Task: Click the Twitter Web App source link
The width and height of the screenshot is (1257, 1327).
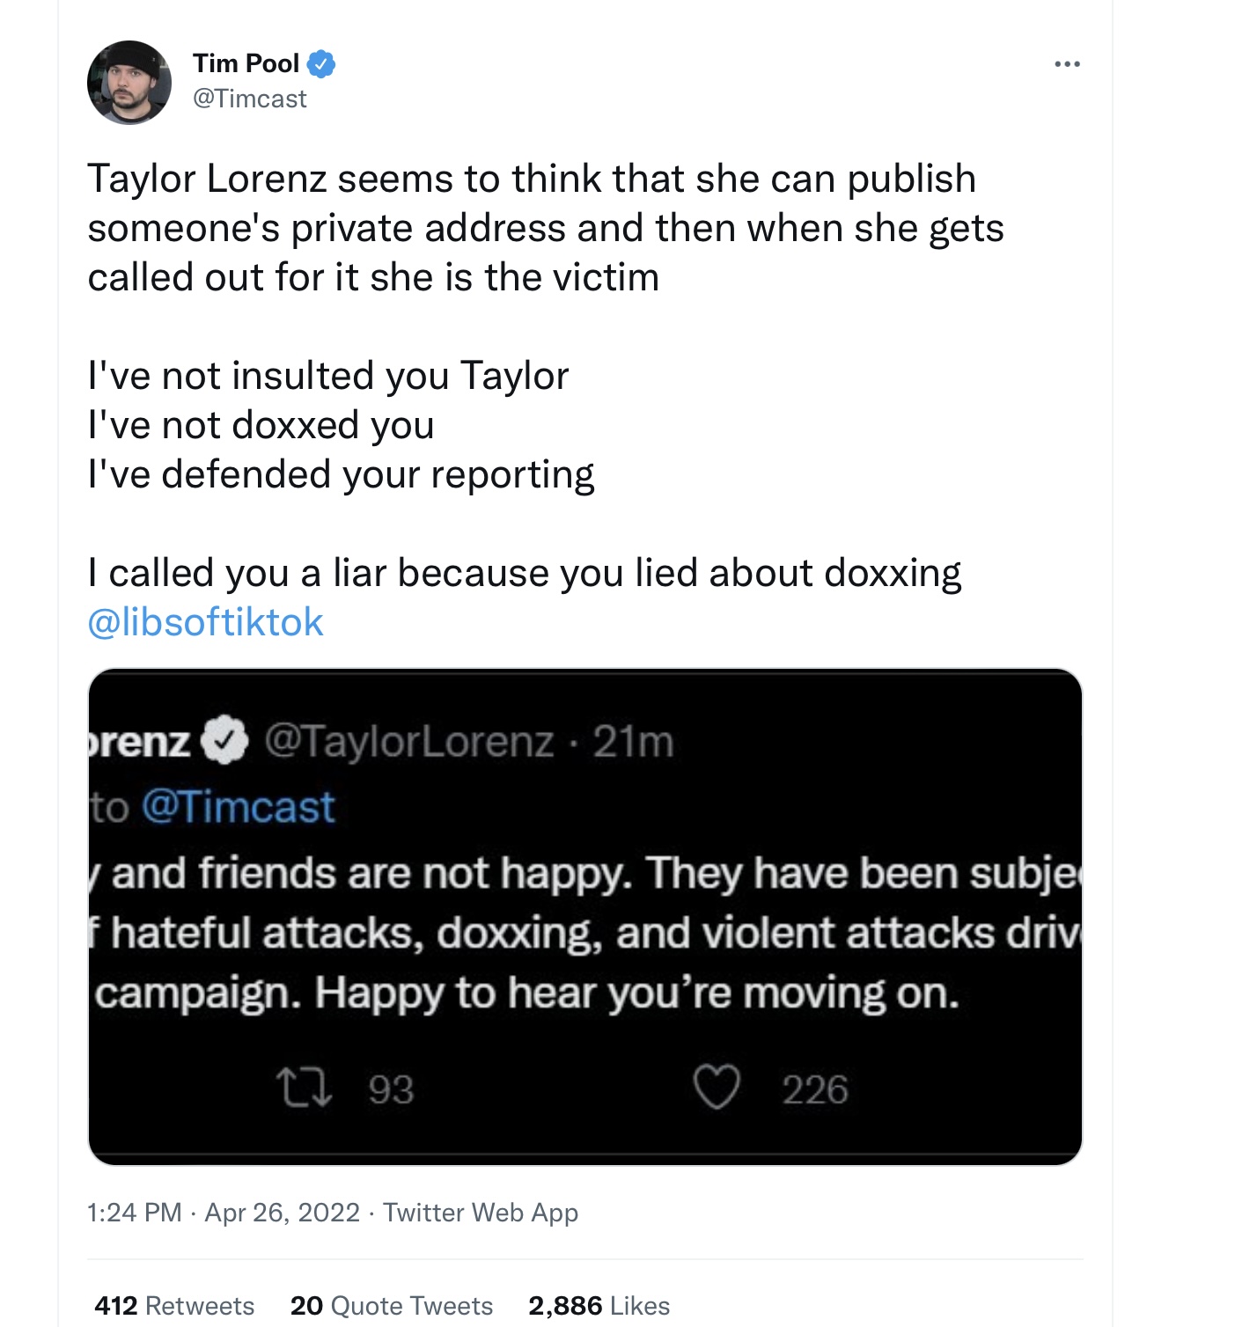Action: tap(481, 1213)
